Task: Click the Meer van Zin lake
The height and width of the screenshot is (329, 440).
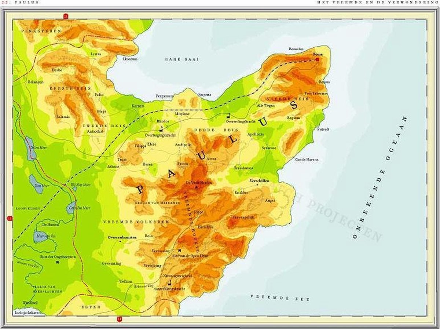Action: [40, 237]
